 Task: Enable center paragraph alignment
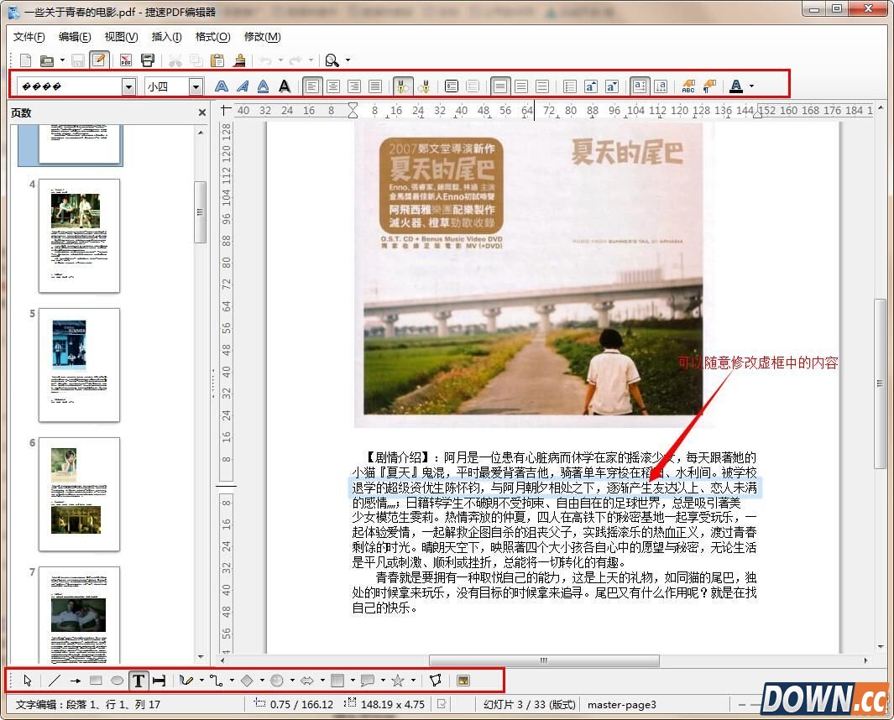pos(333,86)
